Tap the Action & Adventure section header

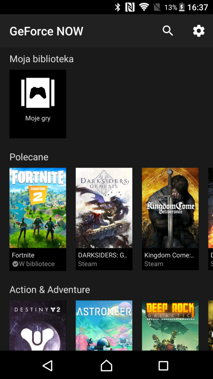pyautogui.click(x=50, y=290)
